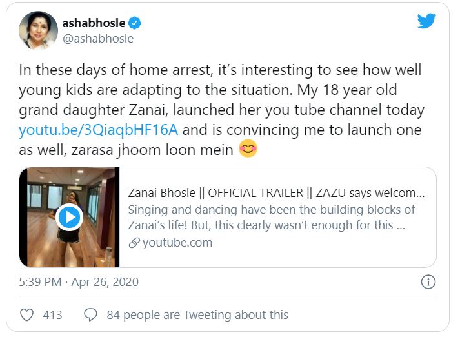Click the chain link icon beside youtube.com
Image resolution: width=460 pixels, height=337 pixels.
tap(134, 243)
